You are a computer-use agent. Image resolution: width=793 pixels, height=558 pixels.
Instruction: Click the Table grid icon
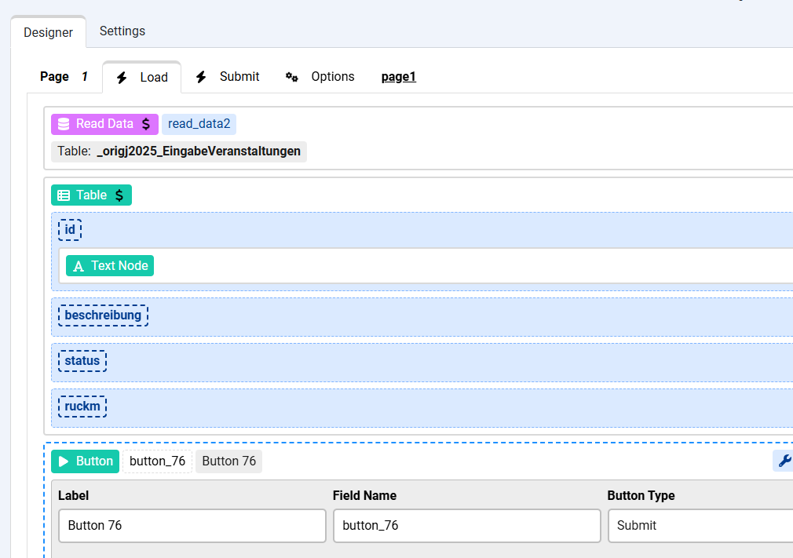point(64,195)
